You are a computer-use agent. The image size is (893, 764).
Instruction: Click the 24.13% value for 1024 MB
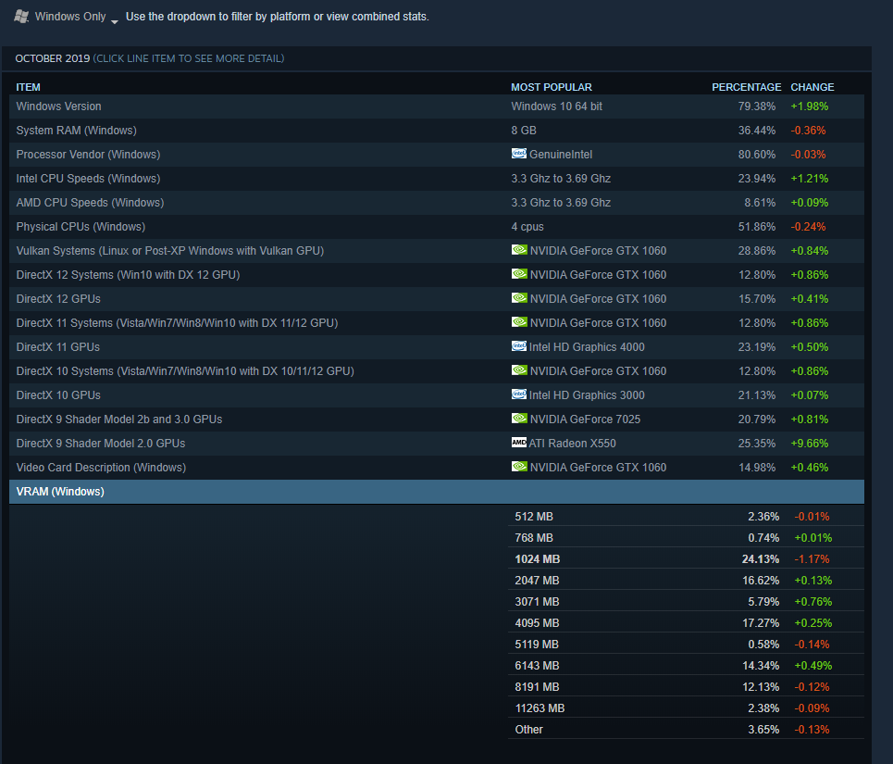click(761, 559)
